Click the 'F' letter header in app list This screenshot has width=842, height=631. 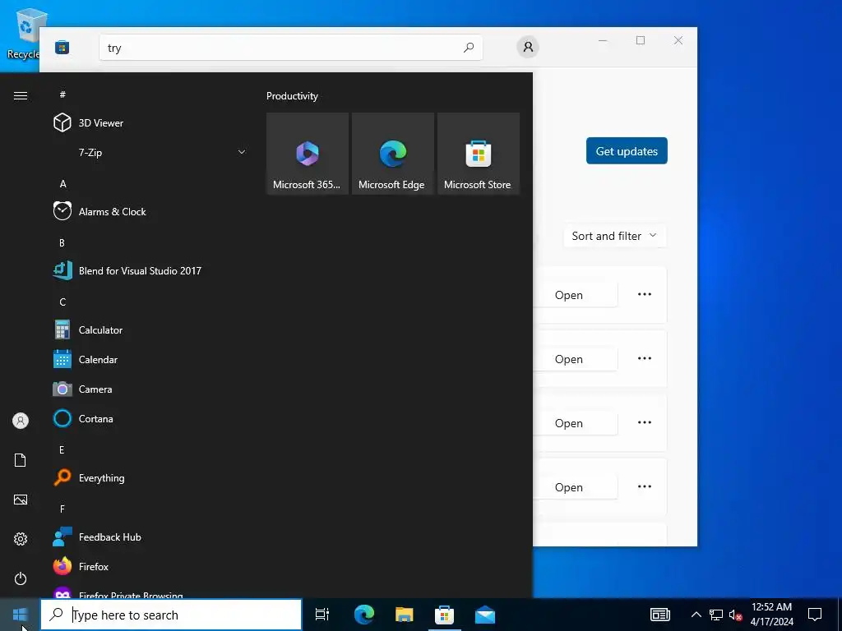point(62,509)
